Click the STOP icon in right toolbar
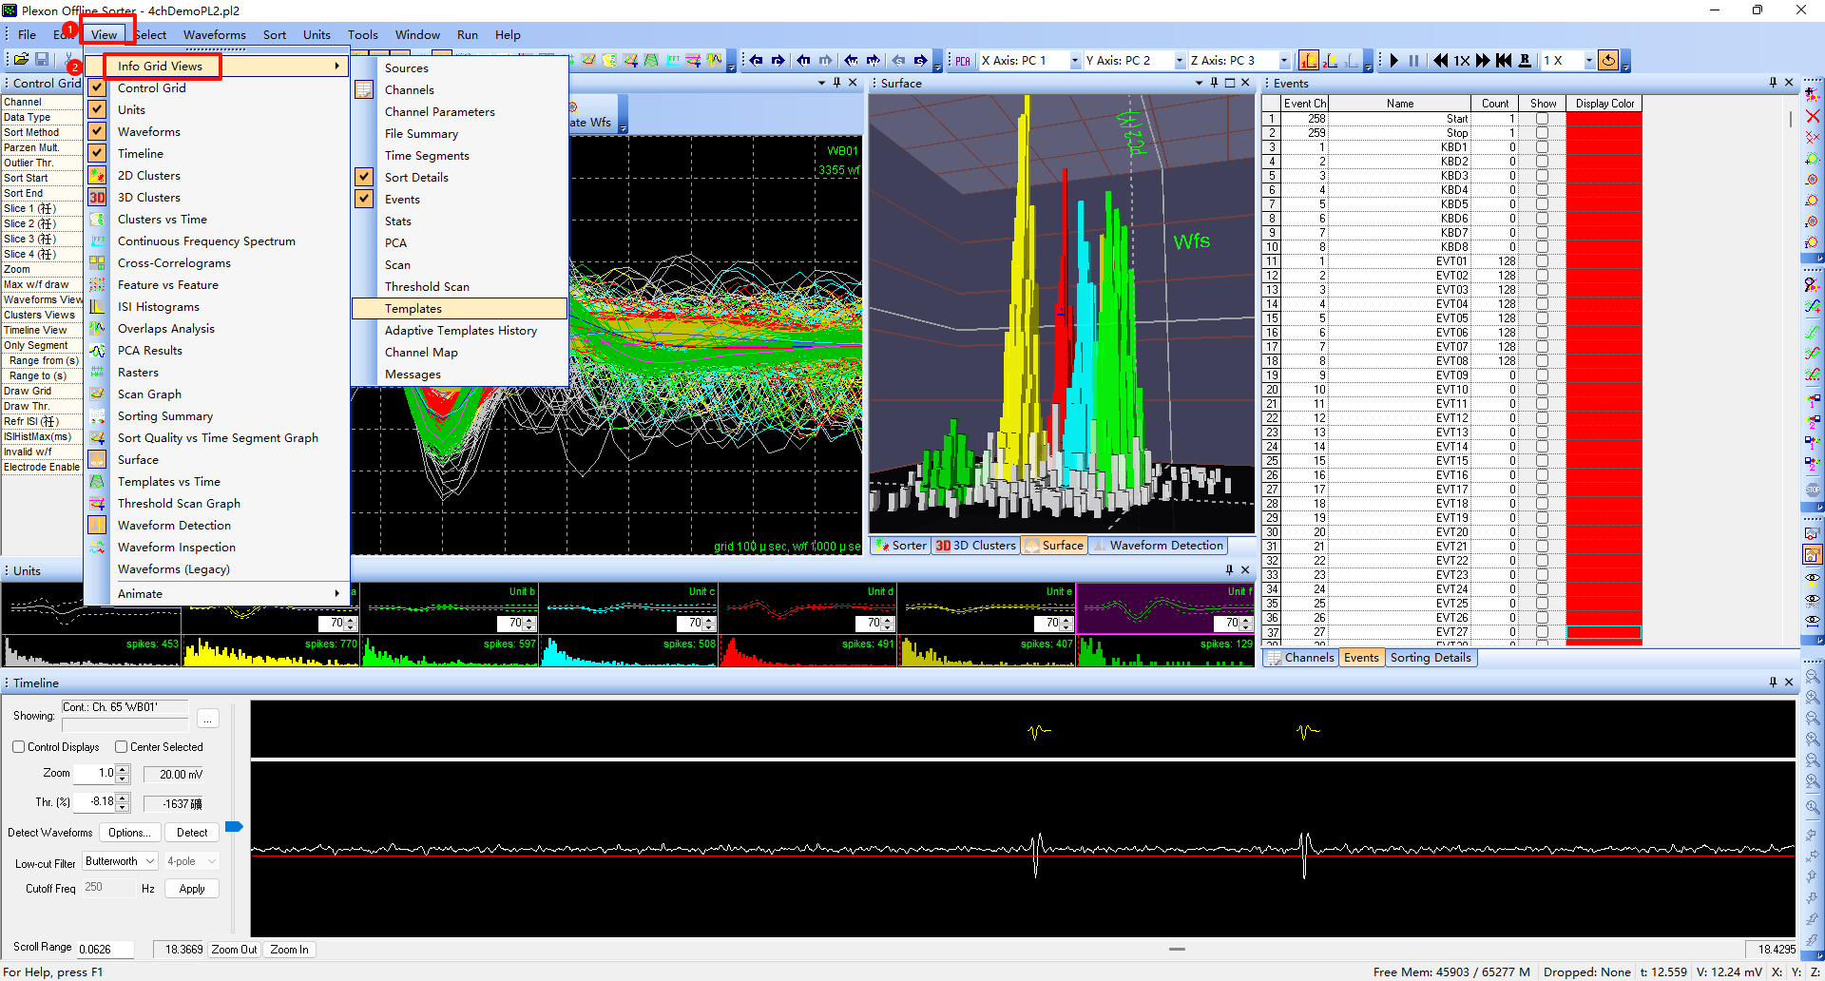Viewport: 1825px width, 981px height. tap(1813, 490)
